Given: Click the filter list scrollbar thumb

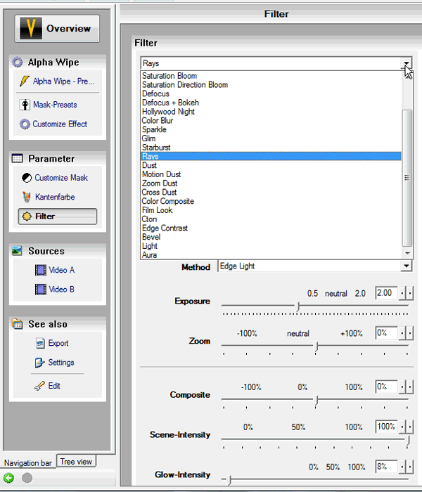Looking at the screenshot, I should pyautogui.click(x=407, y=178).
